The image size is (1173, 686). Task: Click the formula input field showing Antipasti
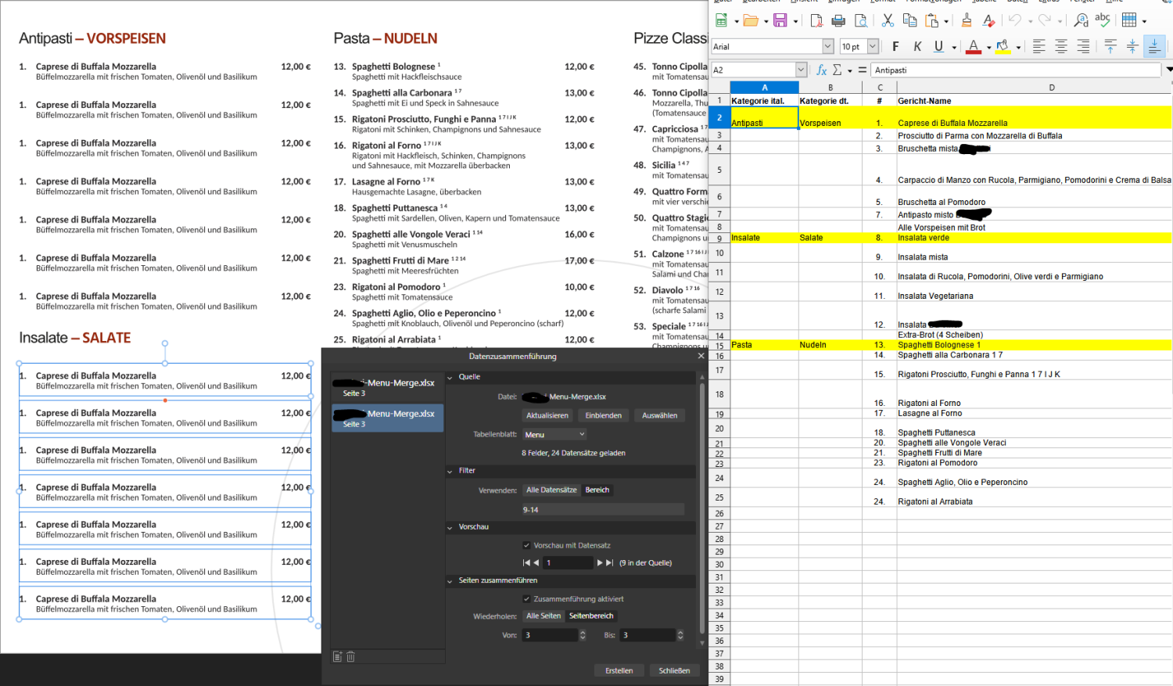coord(1015,70)
